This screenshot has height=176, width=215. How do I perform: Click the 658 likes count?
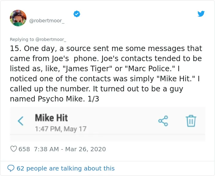pos(24,149)
